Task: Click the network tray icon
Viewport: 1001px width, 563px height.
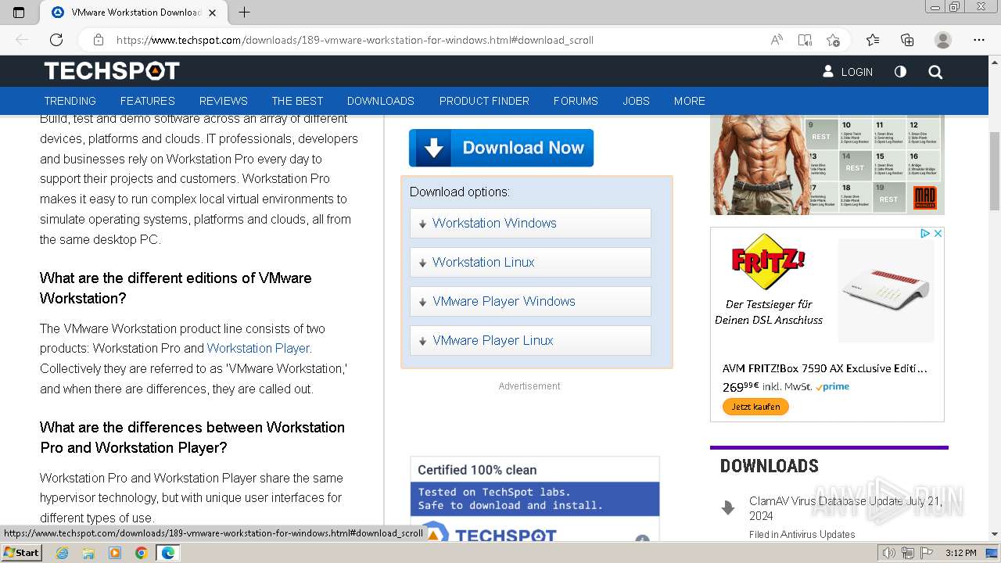Action: coord(907,553)
